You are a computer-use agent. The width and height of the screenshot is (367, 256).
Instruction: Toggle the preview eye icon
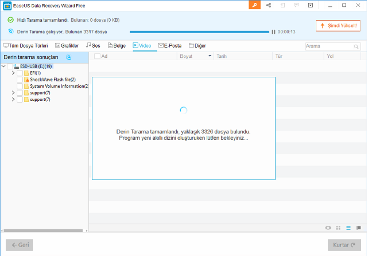click(x=328, y=228)
